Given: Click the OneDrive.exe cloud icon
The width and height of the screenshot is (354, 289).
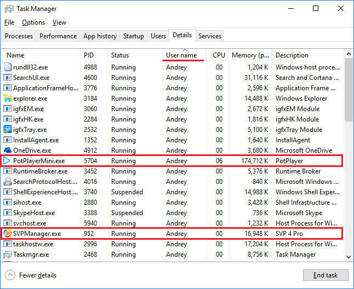Looking at the screenshot, I should click(8, 151).
